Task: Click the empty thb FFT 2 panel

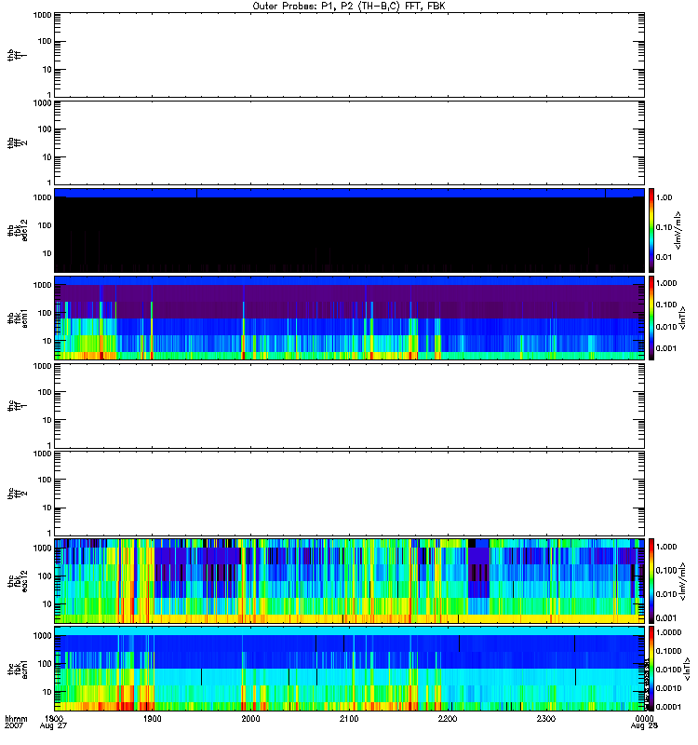Action: (x=349, y=141)
